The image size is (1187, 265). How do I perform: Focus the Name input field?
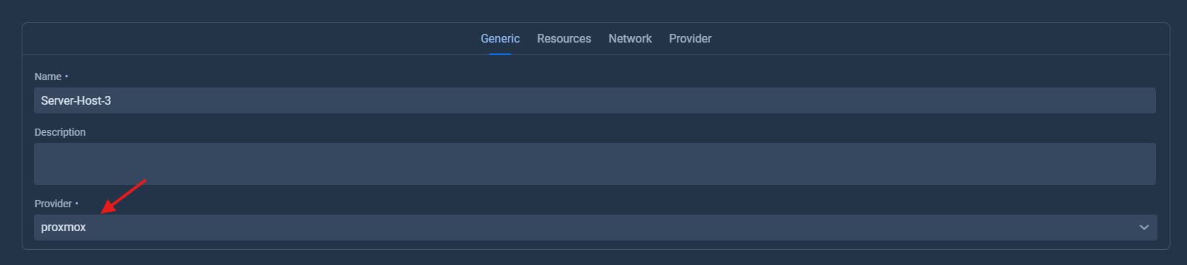pos(595,100)
